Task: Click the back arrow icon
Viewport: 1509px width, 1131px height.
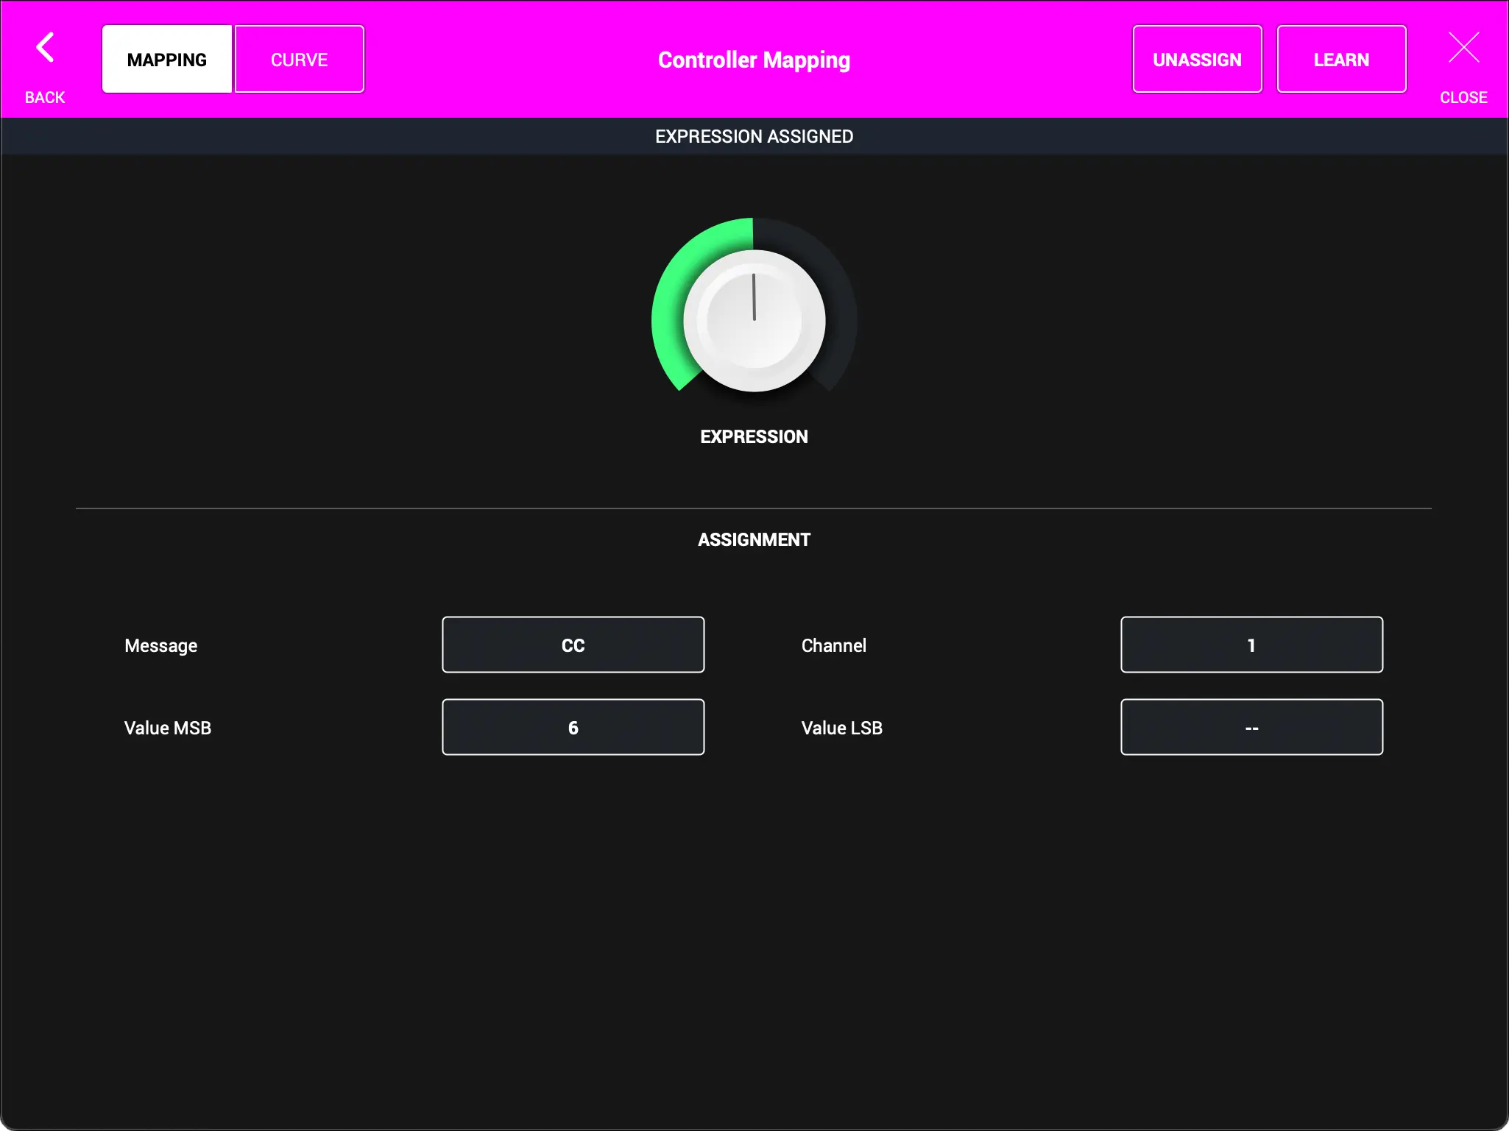Action: [45, 49]
